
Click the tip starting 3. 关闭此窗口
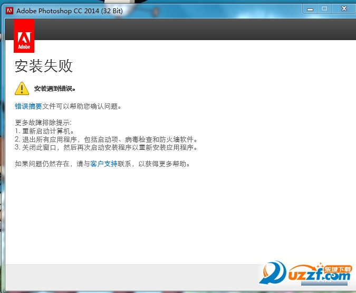coord(106,147)
